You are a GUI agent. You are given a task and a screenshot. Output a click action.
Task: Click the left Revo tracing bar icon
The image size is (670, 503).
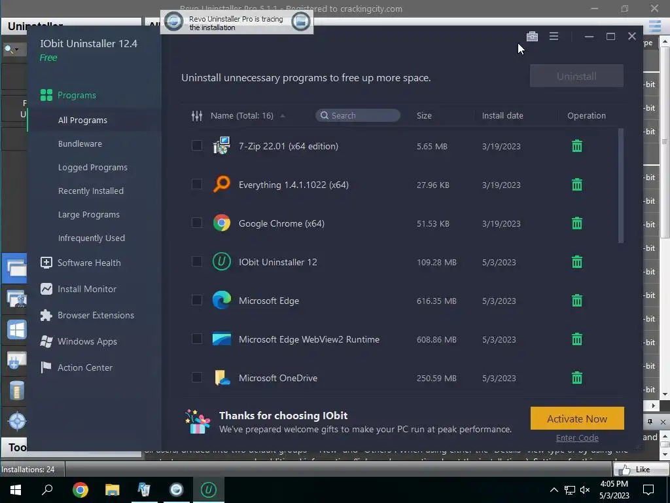[173, 22]
